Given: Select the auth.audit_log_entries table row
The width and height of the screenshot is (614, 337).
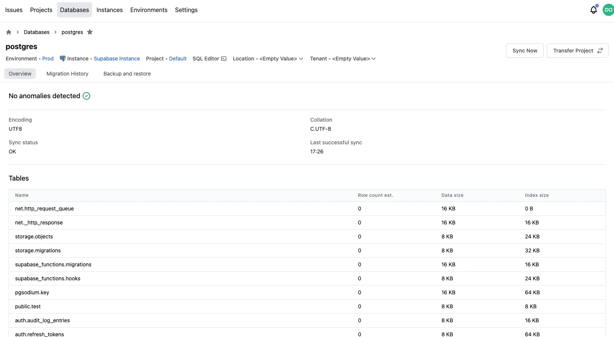Looking at the screenshot, I should (307, 320).
